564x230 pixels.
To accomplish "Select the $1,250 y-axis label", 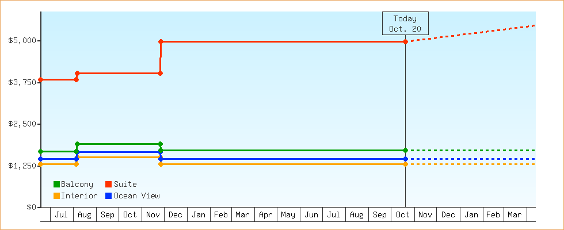I will click(22, 166).
